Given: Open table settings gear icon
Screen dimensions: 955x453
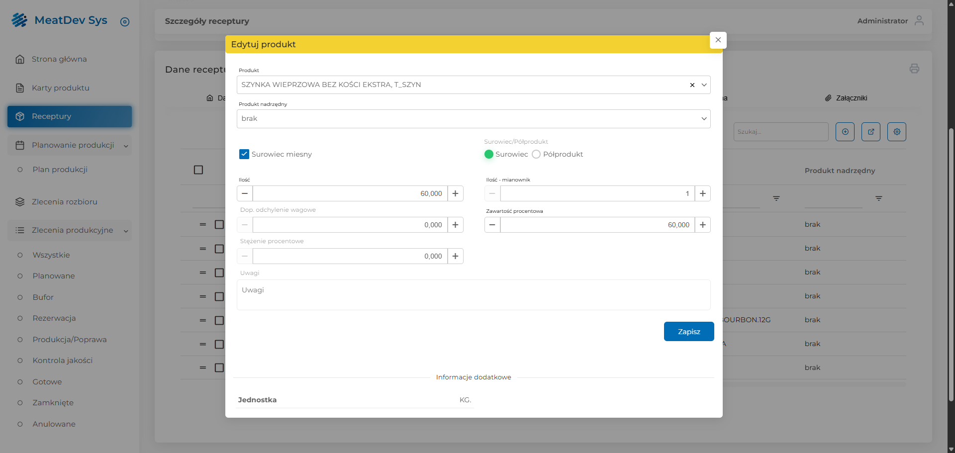Looking at the screenshot, I should point(896,132).
